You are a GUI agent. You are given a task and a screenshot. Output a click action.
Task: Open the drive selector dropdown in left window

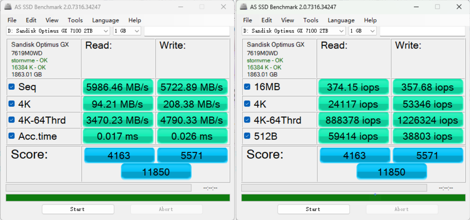click(x=58, y=31)
